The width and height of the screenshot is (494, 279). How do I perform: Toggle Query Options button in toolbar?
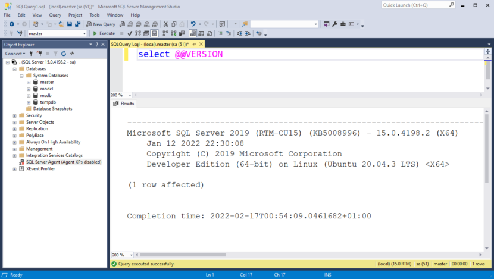[146, 33]
